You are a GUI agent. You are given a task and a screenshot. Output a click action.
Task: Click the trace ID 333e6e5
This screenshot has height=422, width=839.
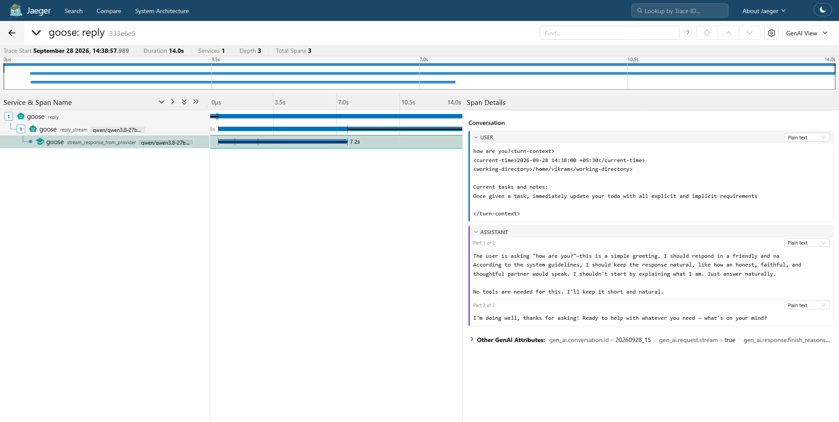[122, 34]
